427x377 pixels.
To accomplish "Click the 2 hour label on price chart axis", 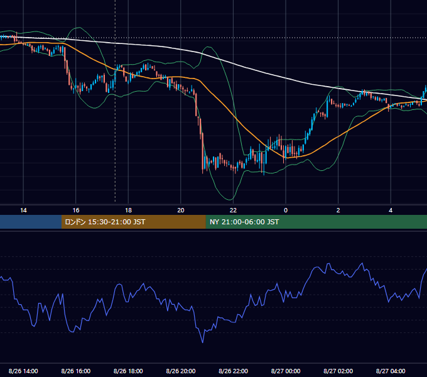I will pos(338,210).
